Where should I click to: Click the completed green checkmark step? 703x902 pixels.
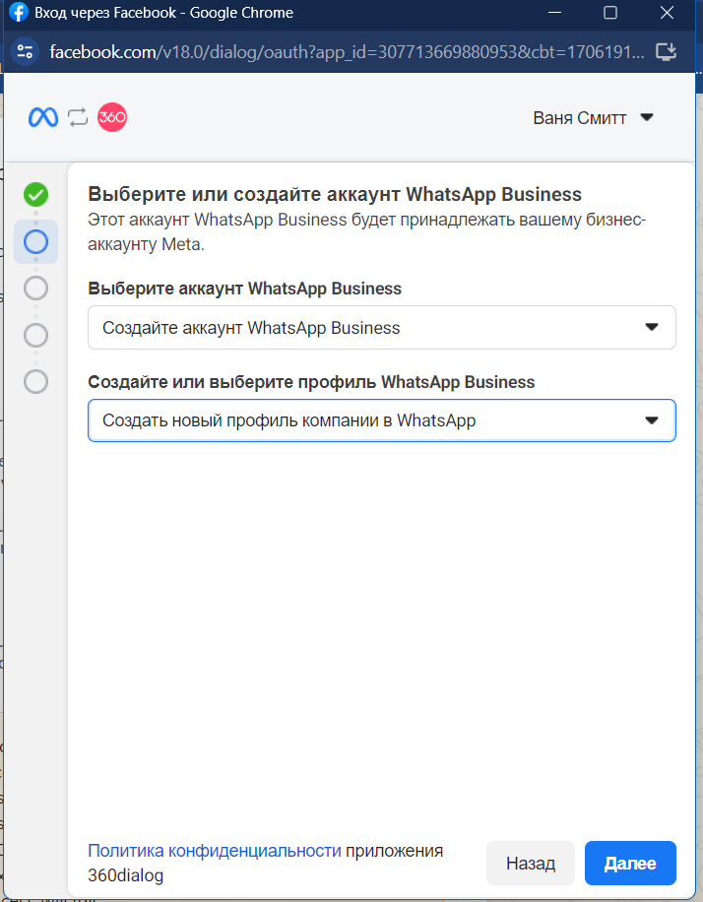coord(35,194)
